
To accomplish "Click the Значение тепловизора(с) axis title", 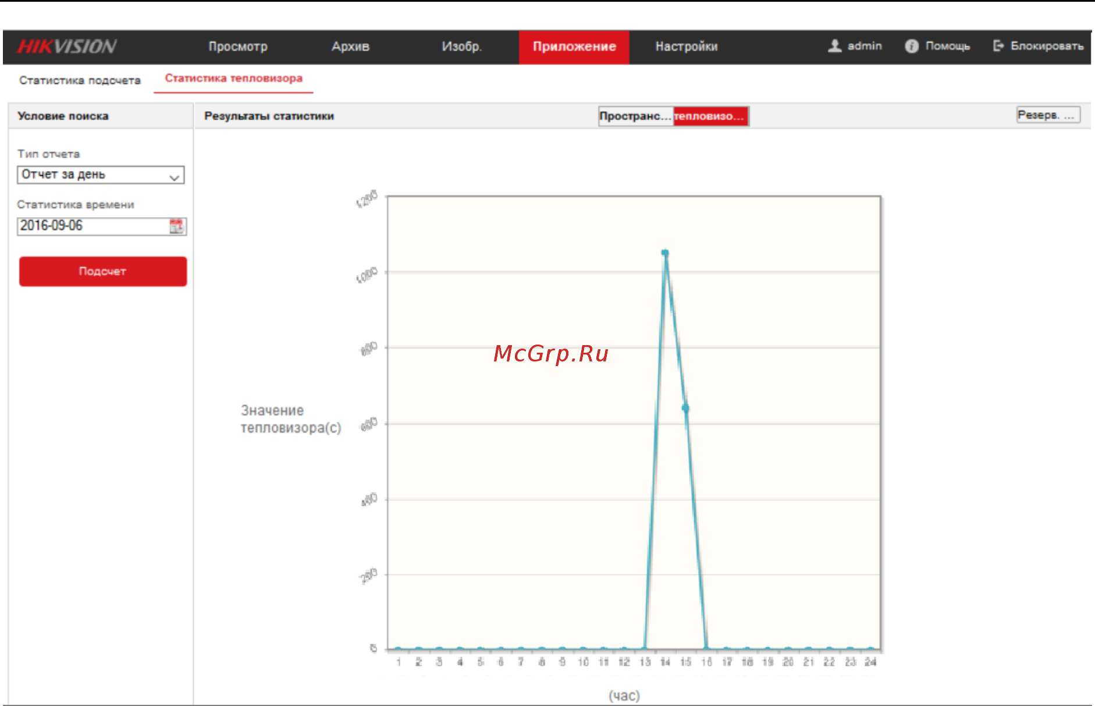I will tap(291, 419).
